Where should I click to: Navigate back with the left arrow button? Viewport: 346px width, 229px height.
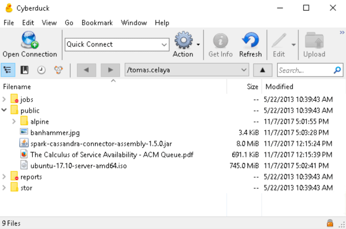pyautogui.click(x=86, y=70)
